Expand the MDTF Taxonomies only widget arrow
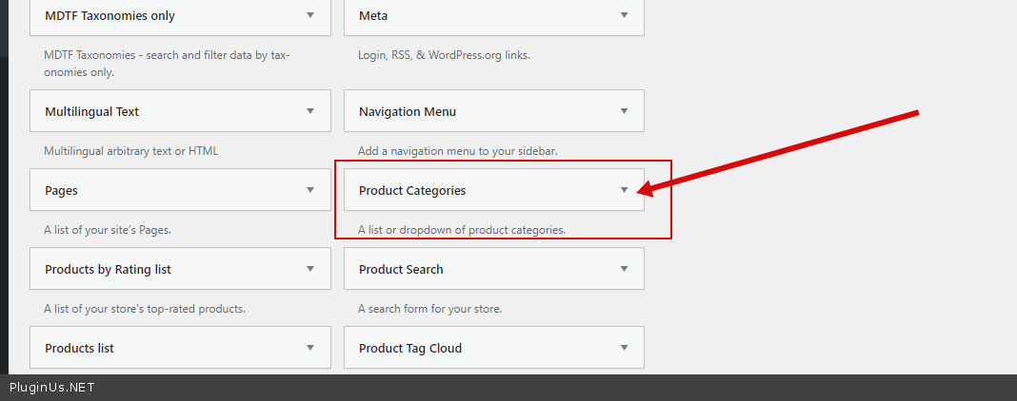Viewport: 1017px width, 401px height. coord(310,15)
